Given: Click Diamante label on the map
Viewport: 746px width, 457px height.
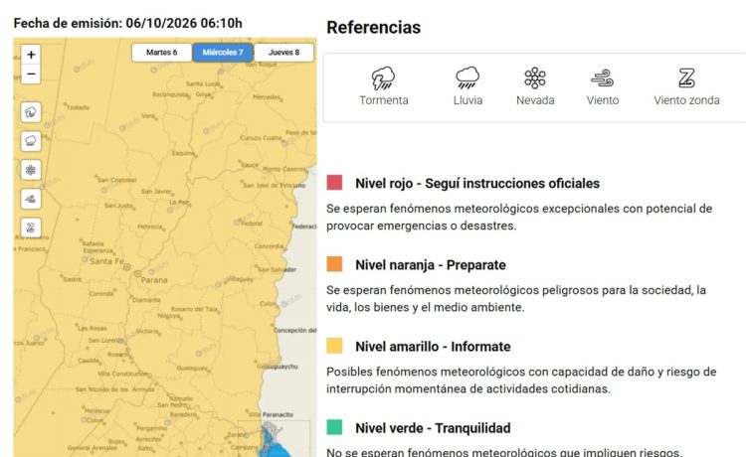Looking at the screenshot, I should tap(146, 300).
